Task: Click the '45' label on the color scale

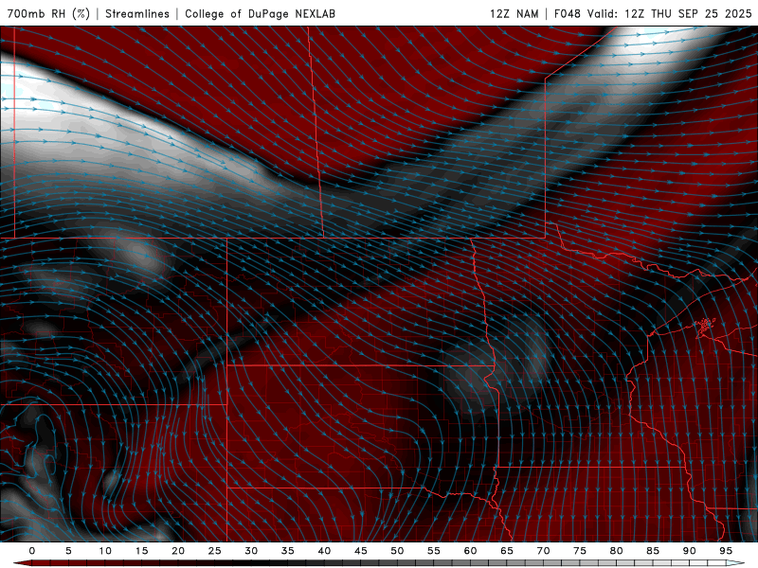Action: 361,551
